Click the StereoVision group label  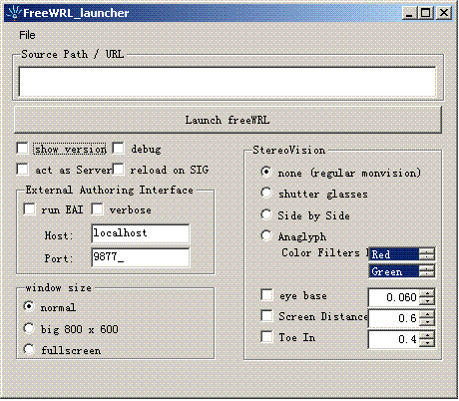click(288, 150)
